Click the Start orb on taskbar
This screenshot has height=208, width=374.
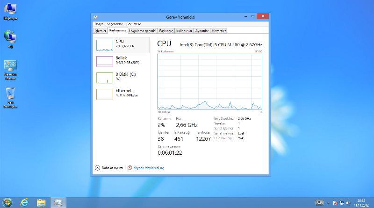7,203
